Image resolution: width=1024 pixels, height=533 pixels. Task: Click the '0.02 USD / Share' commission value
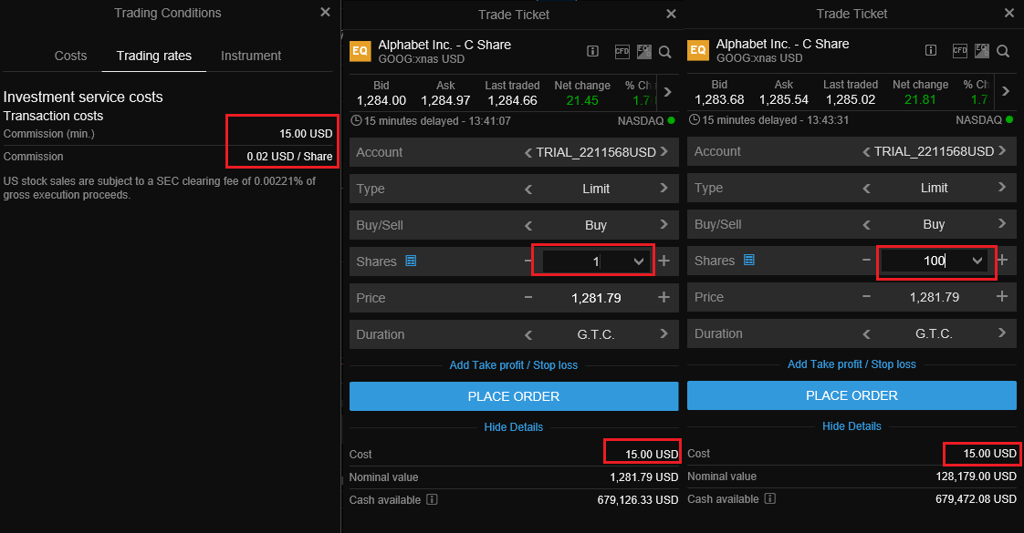(x=289, y=157)
